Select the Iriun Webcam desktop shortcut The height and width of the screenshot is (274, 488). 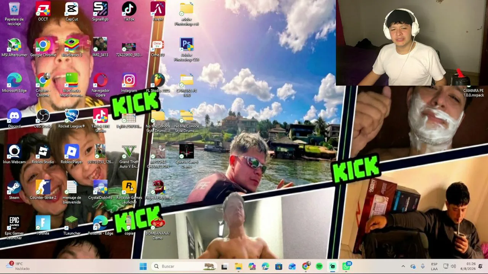coord(14,155)
